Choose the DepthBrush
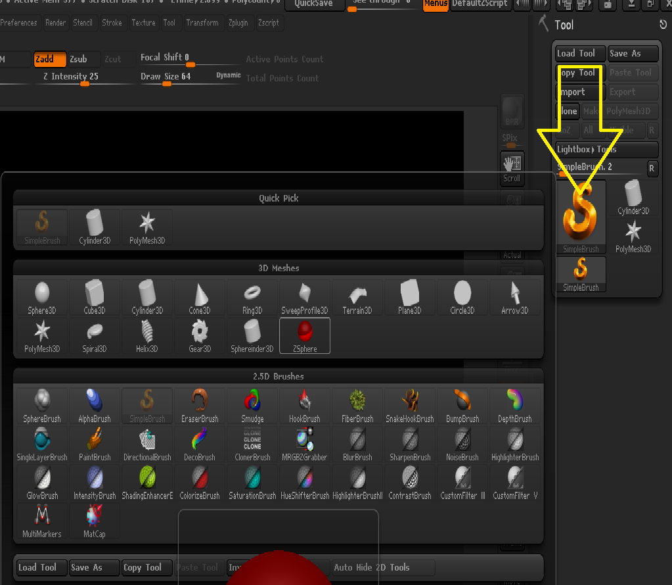Viewport: 672px width, 585px height. (515, 406)
